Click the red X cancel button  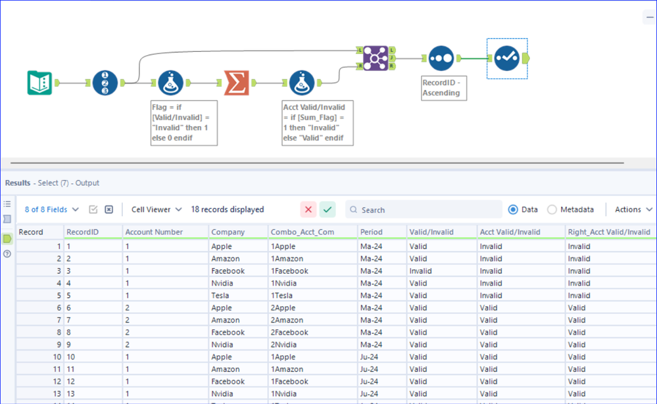point(308,210)
